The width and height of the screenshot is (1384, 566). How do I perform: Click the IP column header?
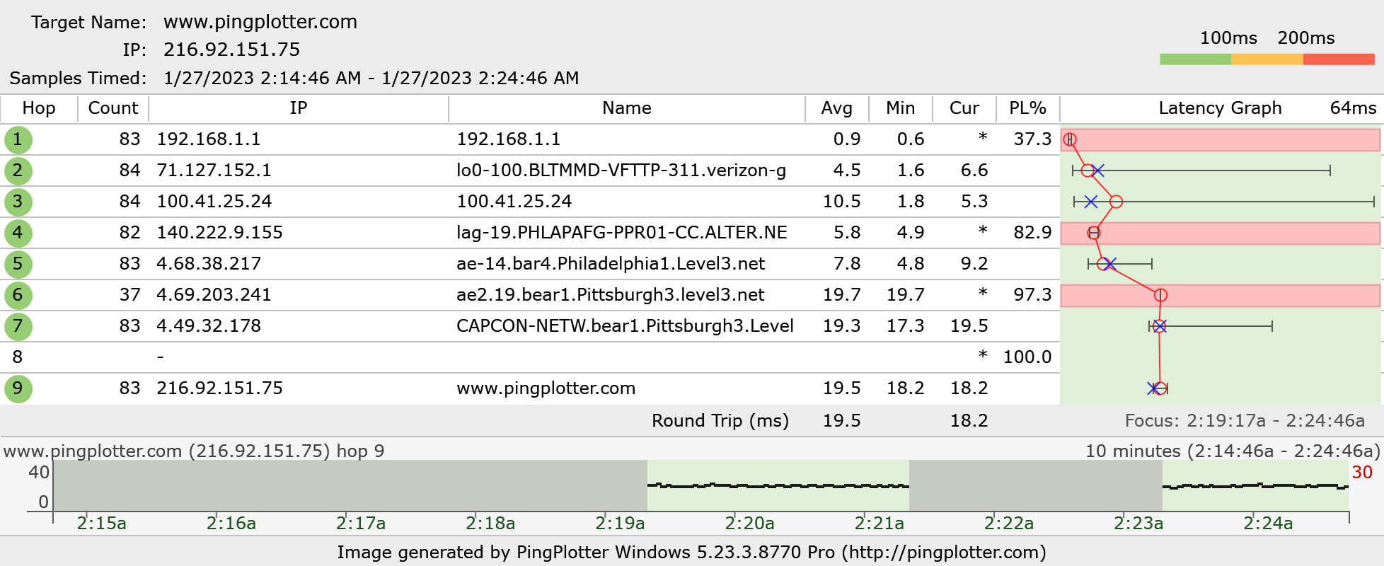(x=299, y=108)
